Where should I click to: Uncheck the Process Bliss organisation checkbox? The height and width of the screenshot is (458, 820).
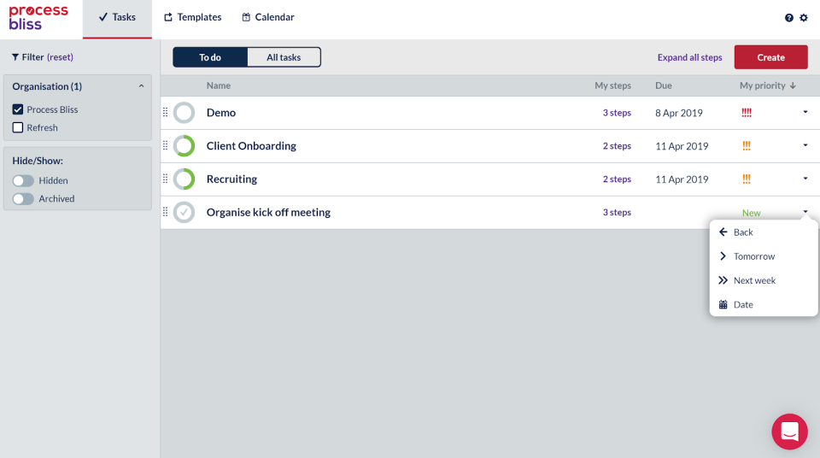[18, 109]
